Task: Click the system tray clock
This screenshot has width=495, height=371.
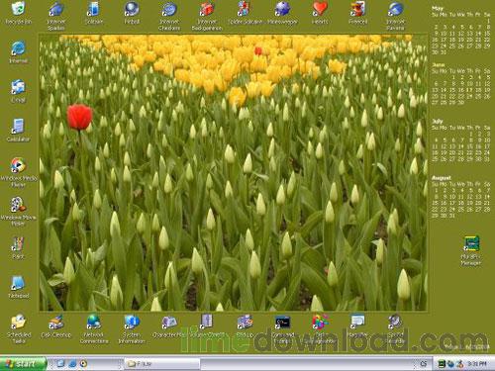Action: click(x=476, y=364)
